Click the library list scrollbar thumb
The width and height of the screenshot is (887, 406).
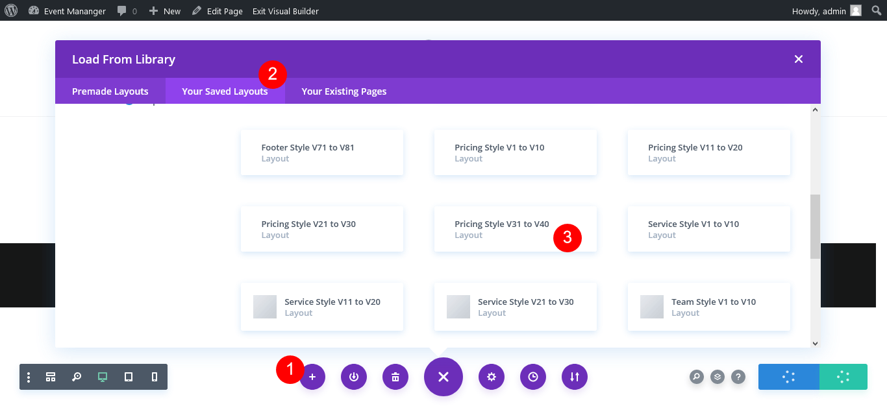click(x=815, y=226)
